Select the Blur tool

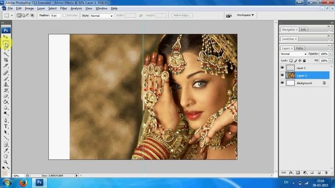(x=6, y=108)
